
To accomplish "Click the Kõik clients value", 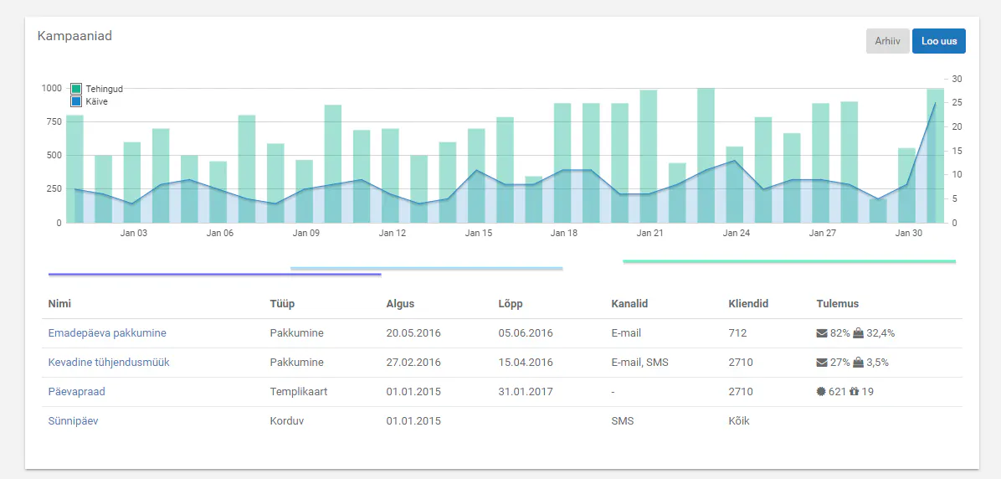I will tap(739, 421).
